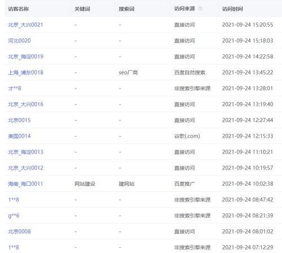
Task: Select time 2021-09-24 08:01:02
Action: (248, 232)
